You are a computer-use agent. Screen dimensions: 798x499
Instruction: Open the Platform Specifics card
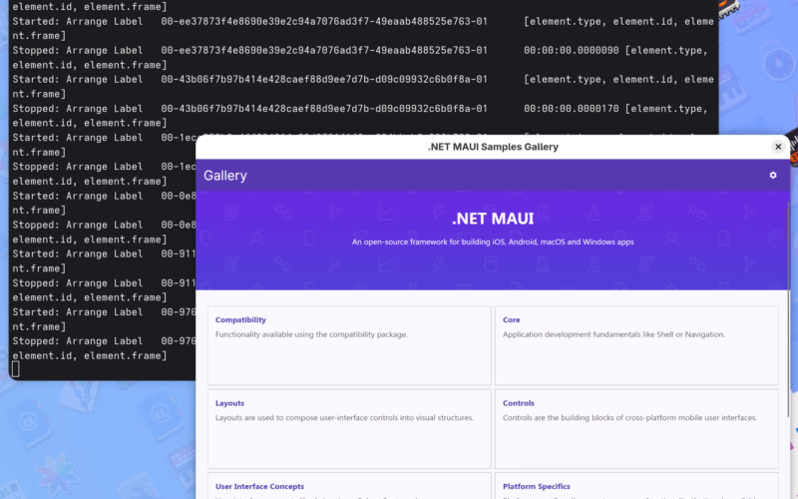tap(636, 487)
